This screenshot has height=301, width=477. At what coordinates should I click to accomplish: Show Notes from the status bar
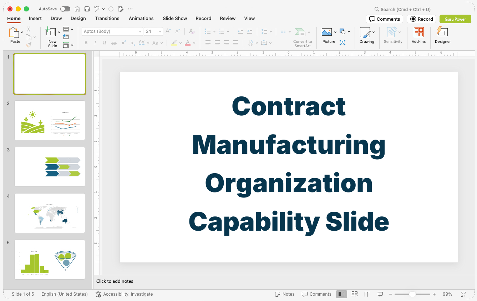(285, 294)
